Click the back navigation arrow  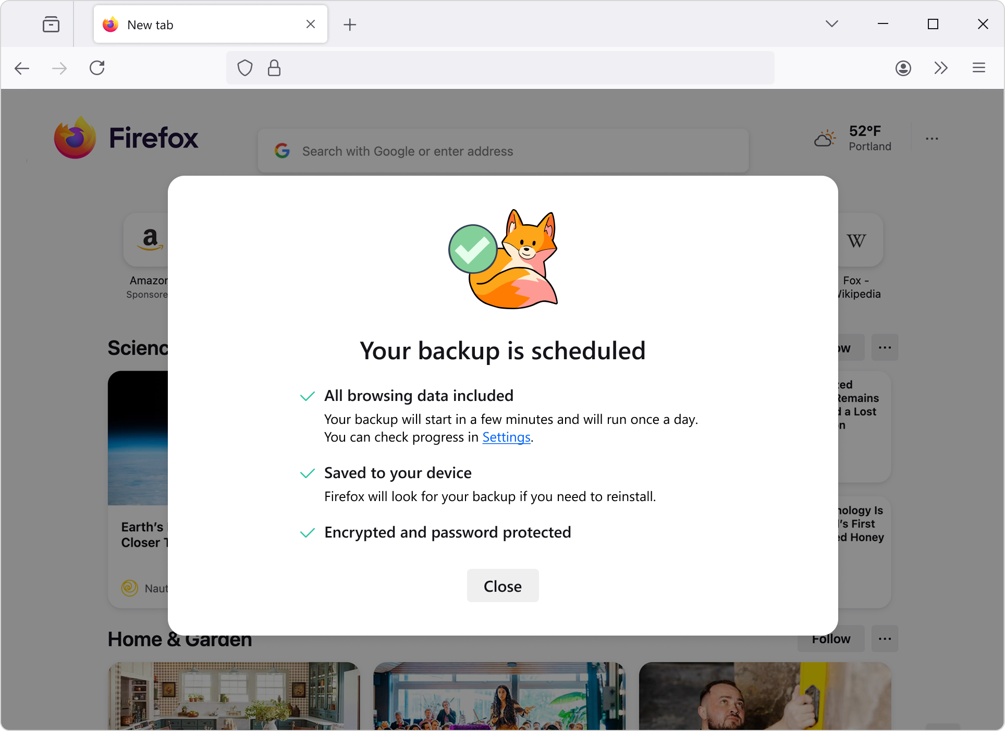click(21, 68)
